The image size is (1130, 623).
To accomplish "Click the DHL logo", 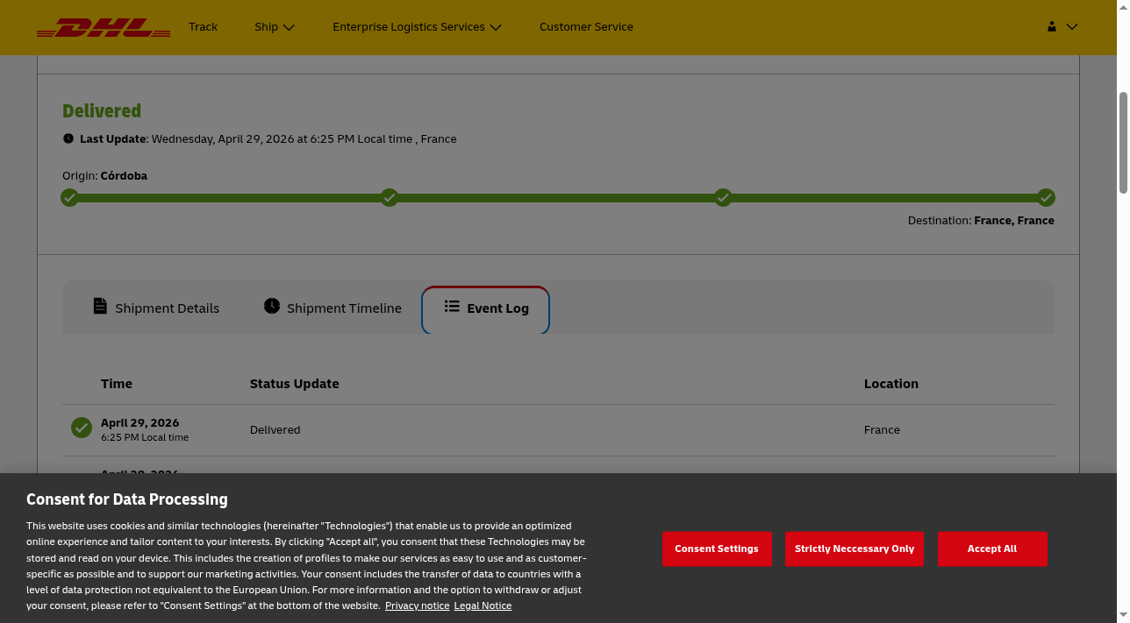I will tap(104, 28).
